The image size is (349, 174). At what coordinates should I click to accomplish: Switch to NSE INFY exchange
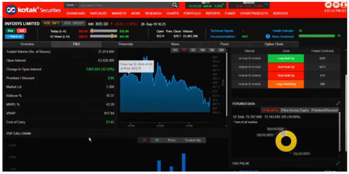pyautogui.click(x=51, y=24)
